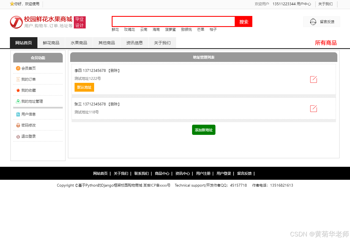This screenshot has height=240, width=350.
Task: Click the 鲜花 search keyword
Action: pyautogui.click(x=115, y=29)
